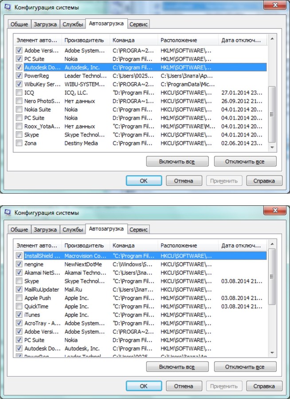Uncheck PowerReg checkbox in upper window

pyautogui.click(x=19, y=75)
